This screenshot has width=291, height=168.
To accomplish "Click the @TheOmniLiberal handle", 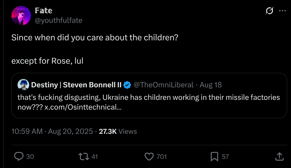I will (x=163, y=85).
